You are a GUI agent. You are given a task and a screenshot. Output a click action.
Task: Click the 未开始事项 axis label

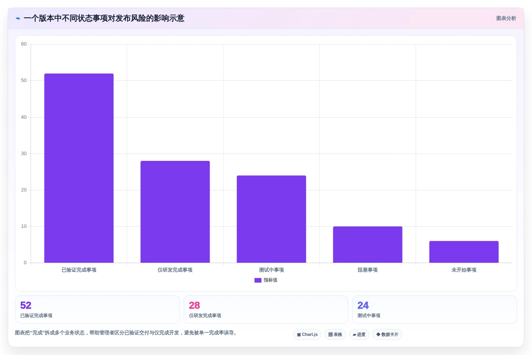(x=464, y=270)
